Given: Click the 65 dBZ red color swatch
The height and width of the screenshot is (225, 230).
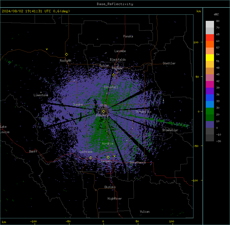Looking at the screenshot, I should [210, 38].
